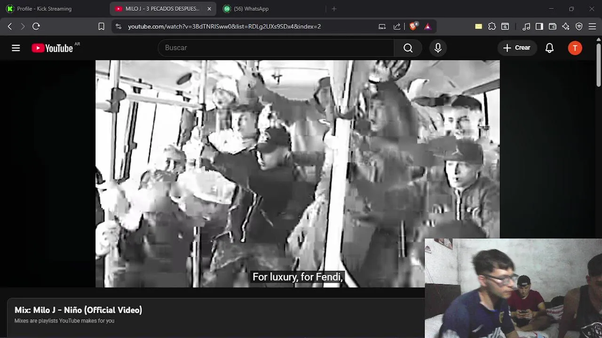View site information icon in address bar
The image size is (602, 338).
(x=119, y=26)
